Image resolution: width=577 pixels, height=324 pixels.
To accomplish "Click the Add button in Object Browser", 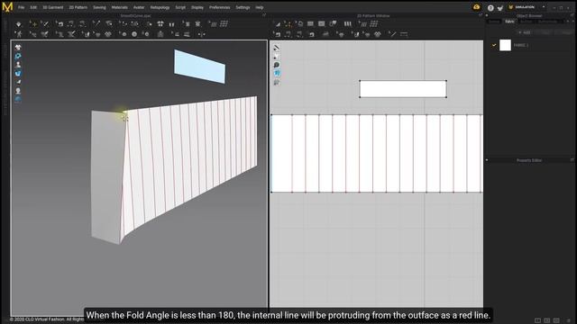I will pyautogui.click(x=525, y=32).
